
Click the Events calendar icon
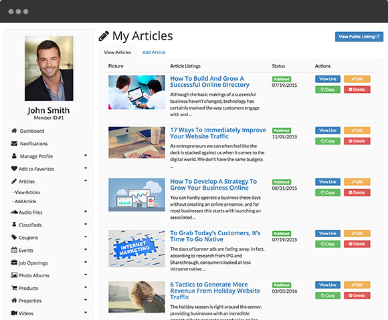[14, 250]
